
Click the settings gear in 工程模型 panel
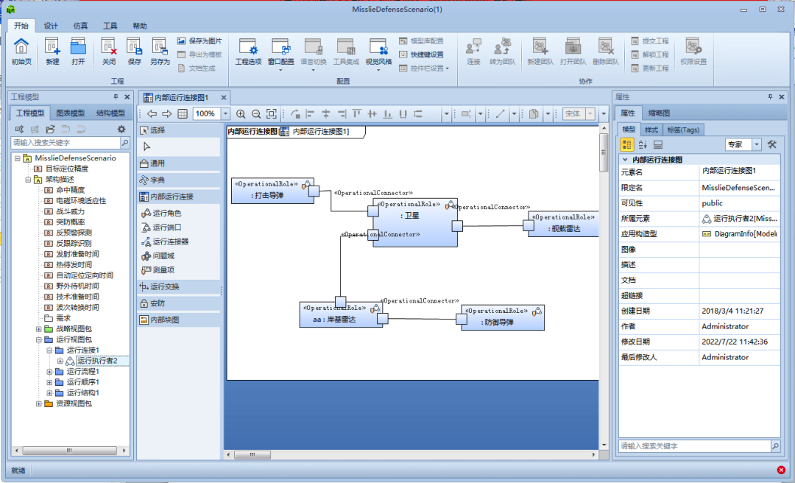[121, 130]
